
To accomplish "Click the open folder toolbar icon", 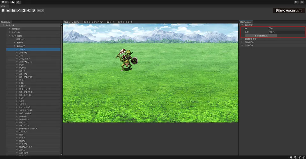I will (8, 11).
